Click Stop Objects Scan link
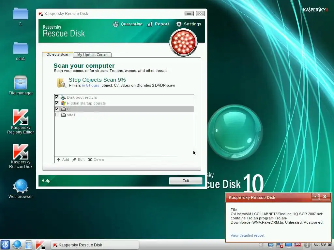Viewport: 334px width, 250px height. point(97,80)
